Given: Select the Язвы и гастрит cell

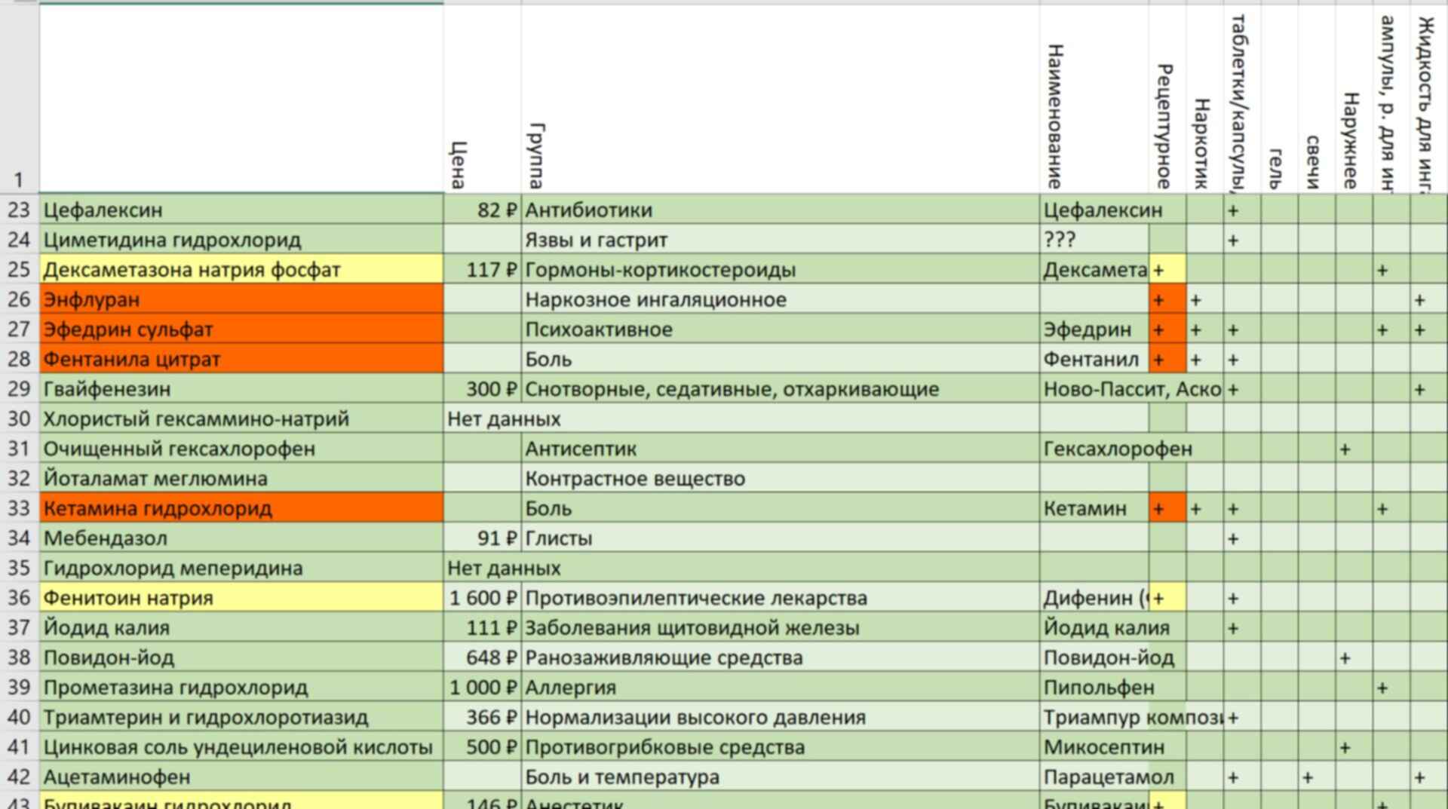Looking at the screenshot, I should [x=781, y=240].
